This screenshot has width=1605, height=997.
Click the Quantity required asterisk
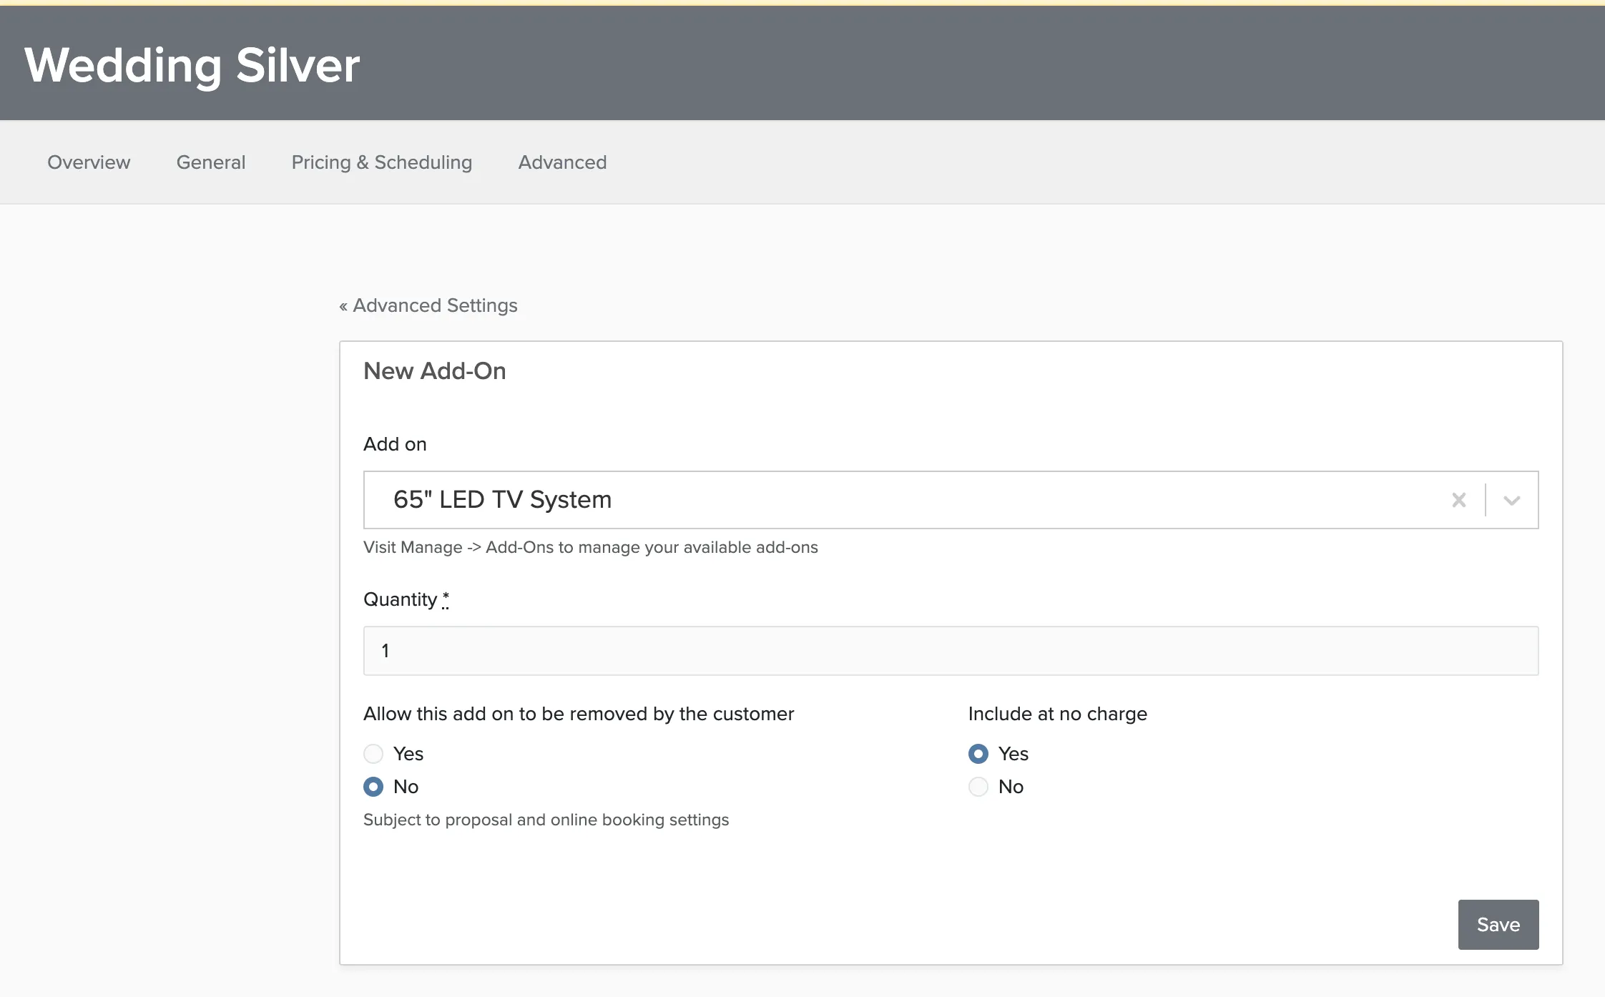point(446,599)
